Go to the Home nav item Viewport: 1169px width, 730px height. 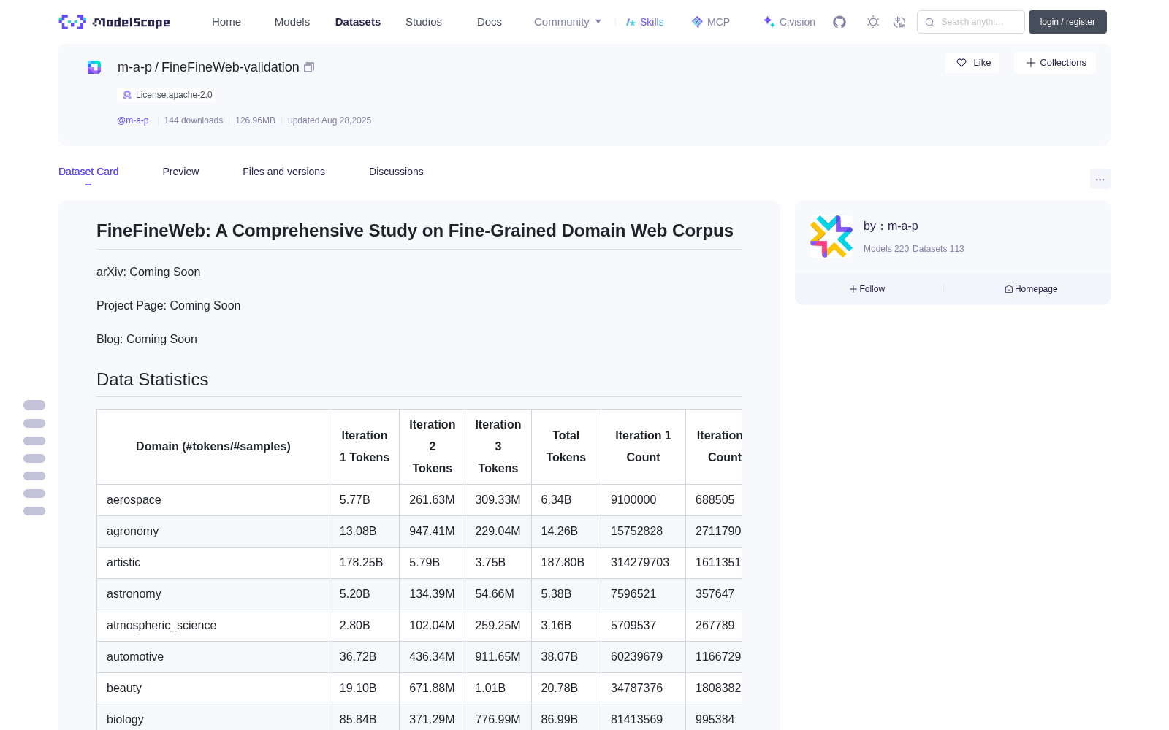click(226, 22)
